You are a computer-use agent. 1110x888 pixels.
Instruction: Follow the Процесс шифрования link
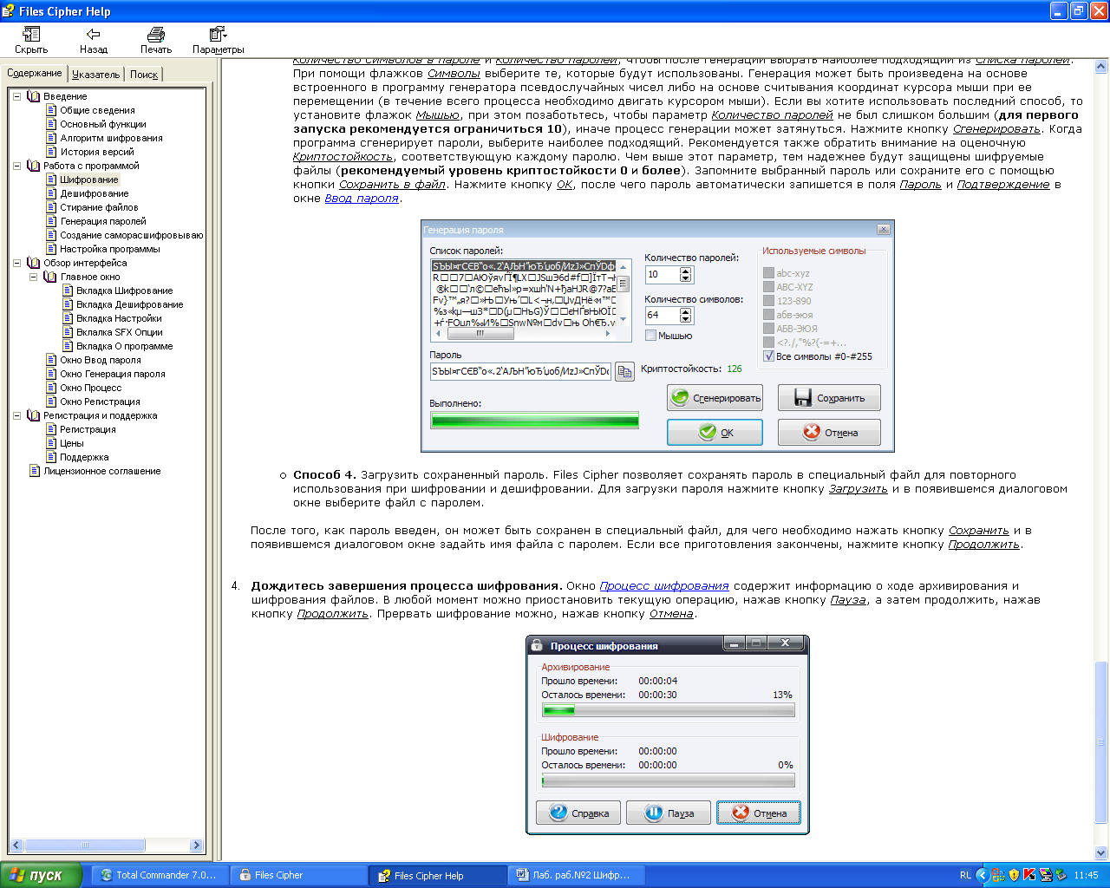[x=664, y=586]
